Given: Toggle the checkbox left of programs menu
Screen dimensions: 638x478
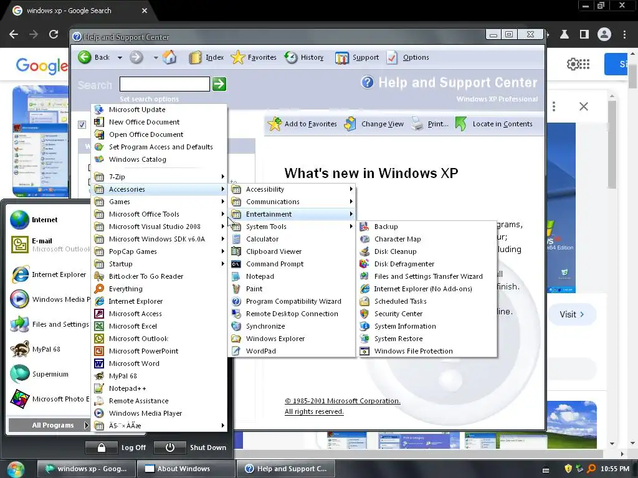Looking at the screenshot, I should pyautogui.click(x=82, y=124).
